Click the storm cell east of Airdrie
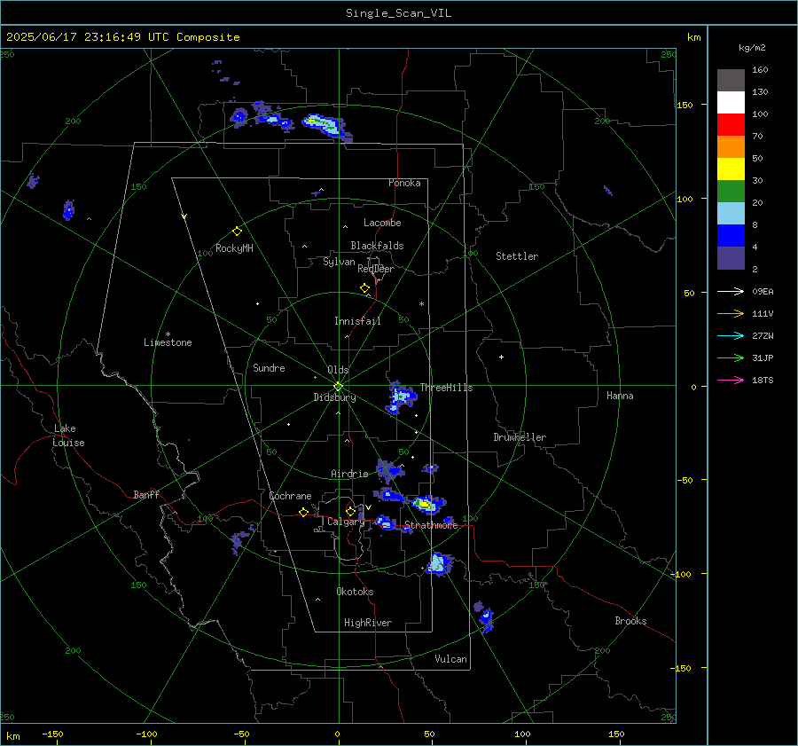Image resolution: width=798 pixels, height=746 pixels. pos(389,470)
